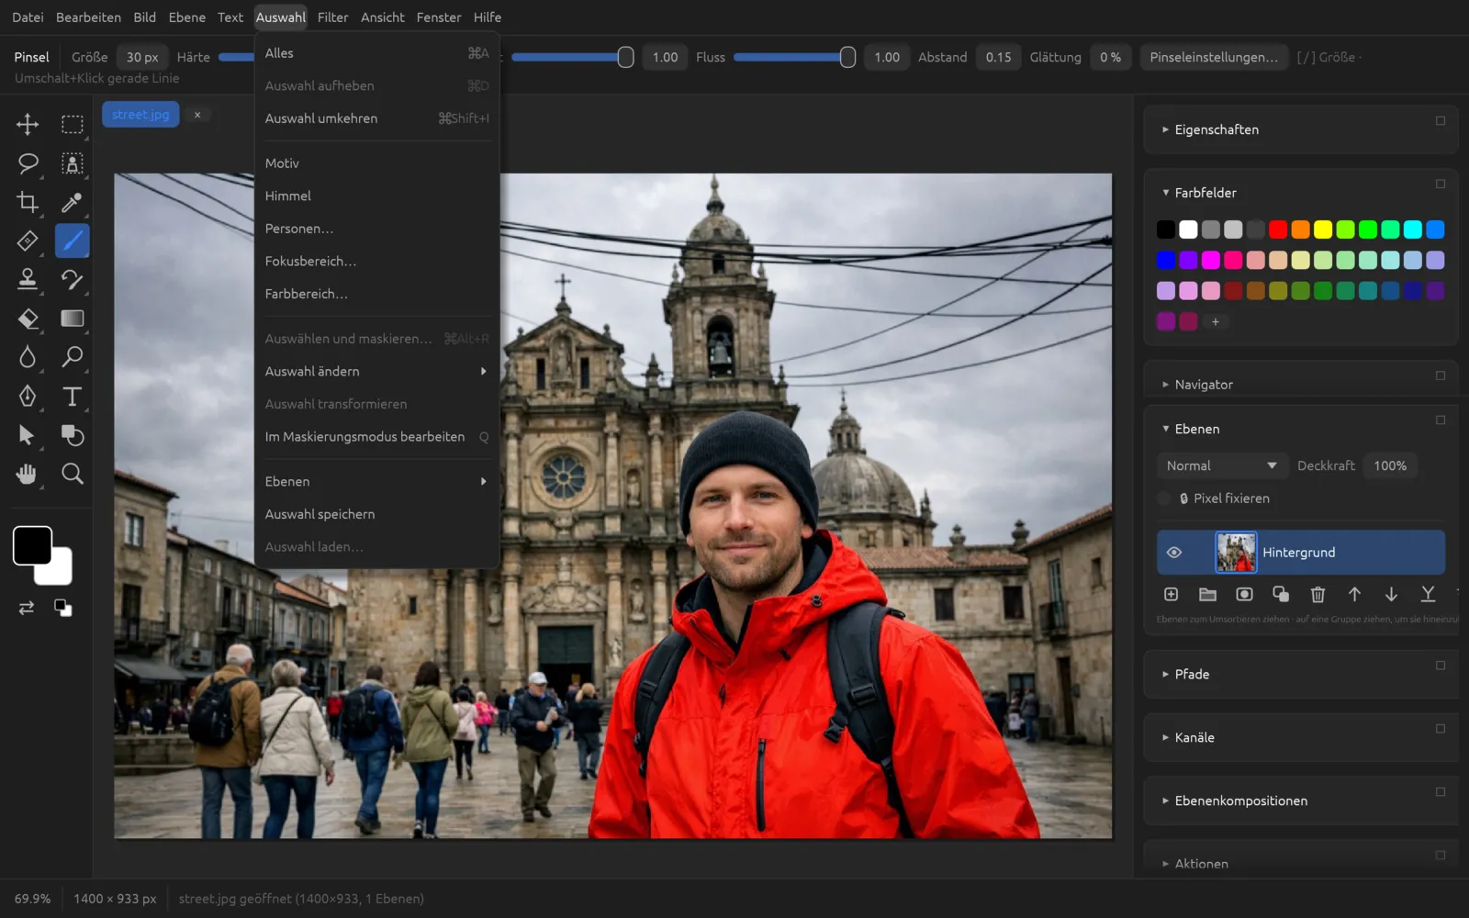Open the Filter menu
Viewport: 1469px width, 918px height.
click(x=332, y=17)
